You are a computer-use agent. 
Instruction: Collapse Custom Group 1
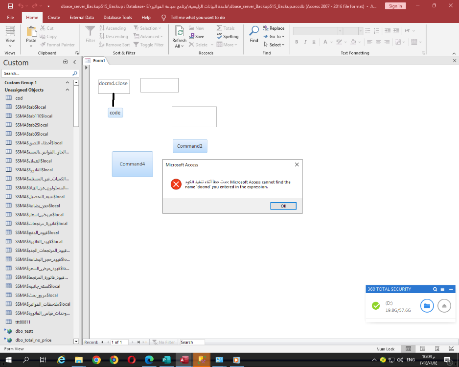[x=68, y=83]
